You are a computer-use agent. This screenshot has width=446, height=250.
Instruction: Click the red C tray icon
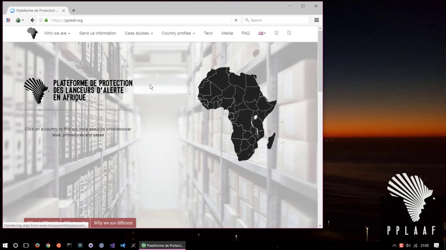(401, 245)
